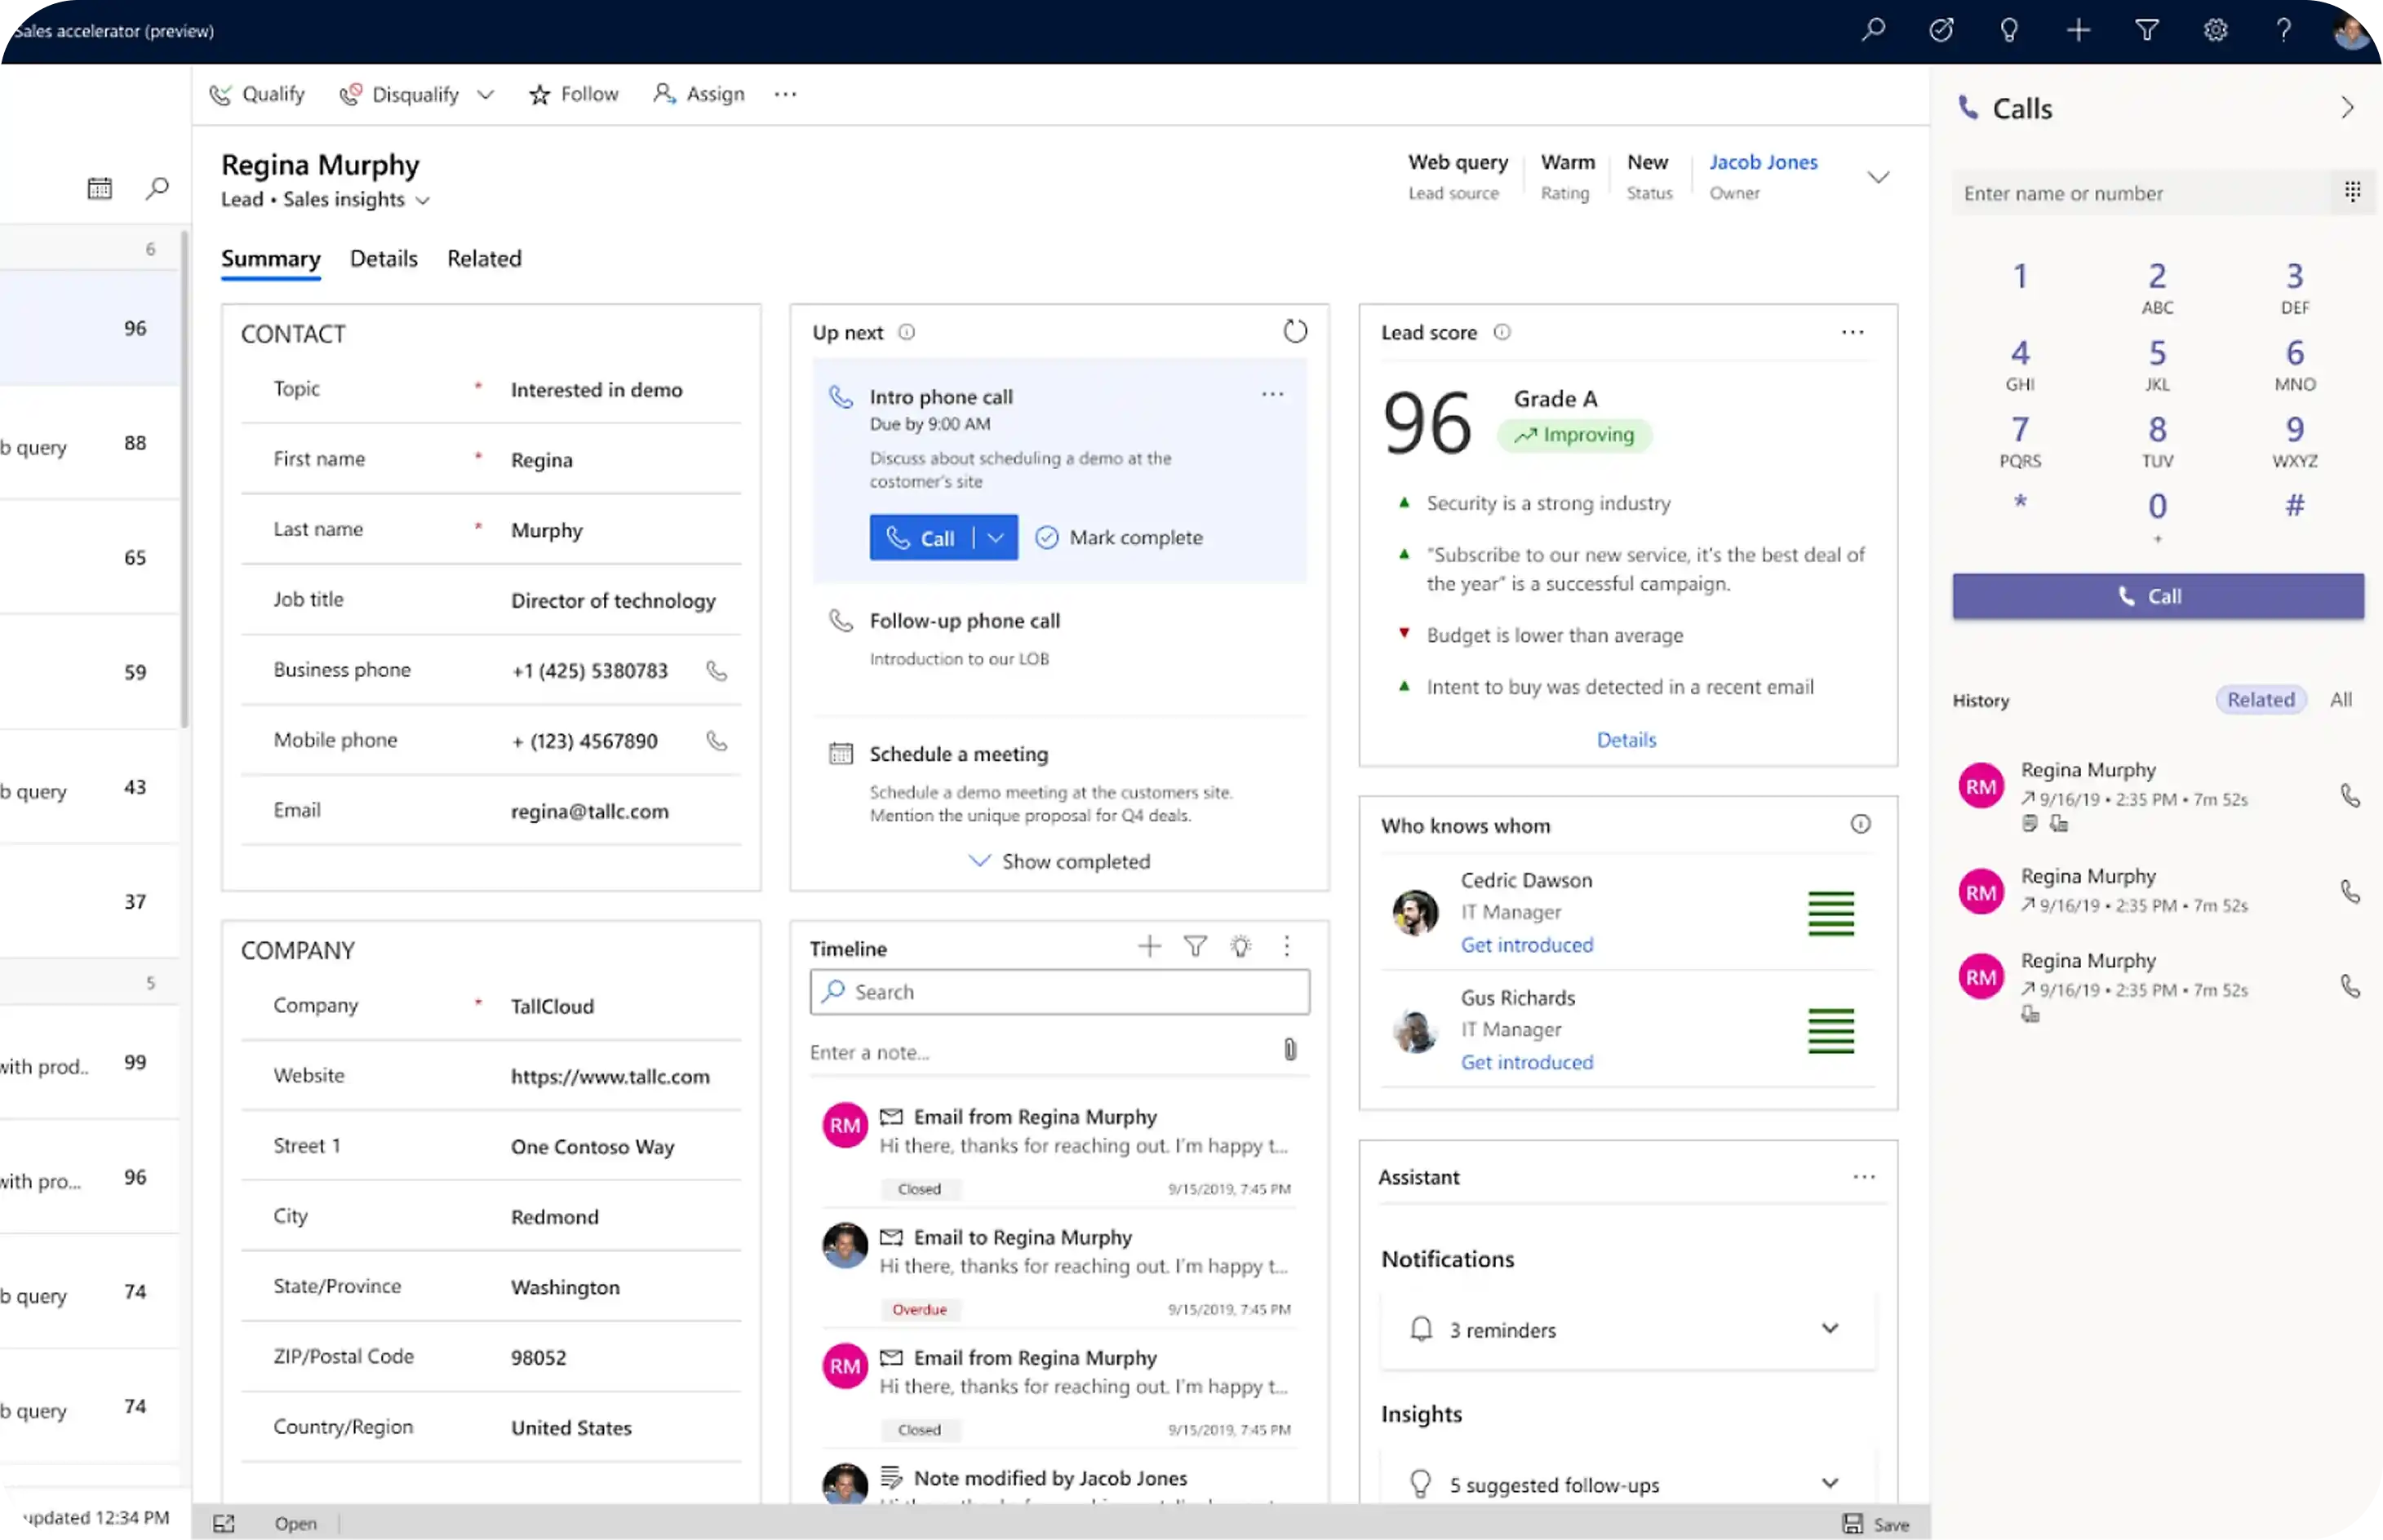The height and width of the screenshot is (1540, 2383).
Task: Open the Related tab
Action: (484, 259)
